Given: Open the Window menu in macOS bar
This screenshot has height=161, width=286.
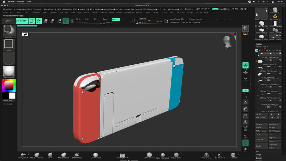Looking at the screenshot, I should click(x=21, y=2).
